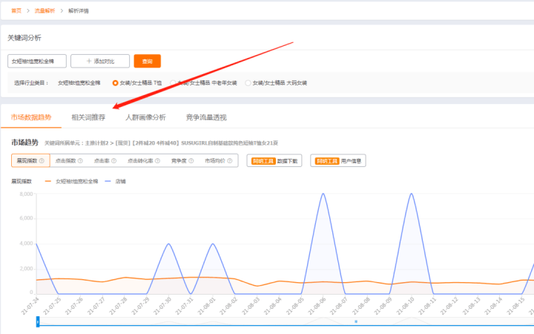
Task: Click left handle of chart range slider
Action: point(38,321)
